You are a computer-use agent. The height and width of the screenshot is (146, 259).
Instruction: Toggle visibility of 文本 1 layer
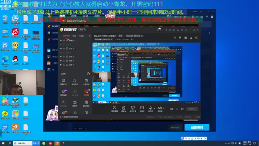tap(61, 61)
